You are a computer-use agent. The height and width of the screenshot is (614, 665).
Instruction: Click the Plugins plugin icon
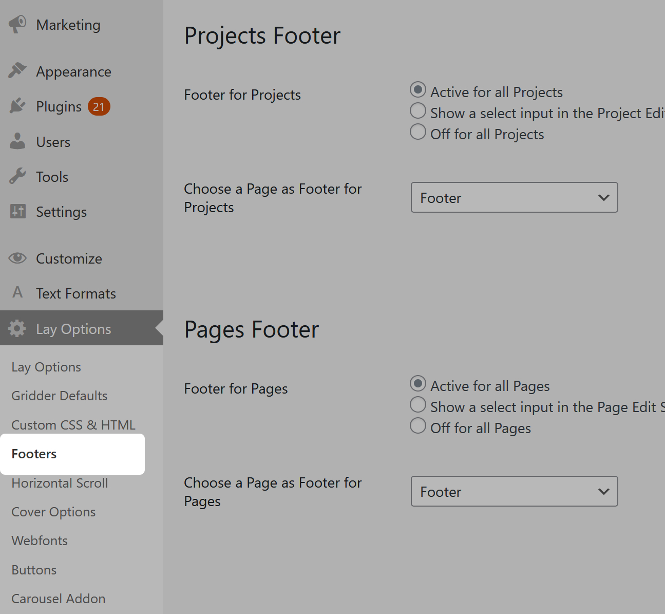click(x=17, y=106)
